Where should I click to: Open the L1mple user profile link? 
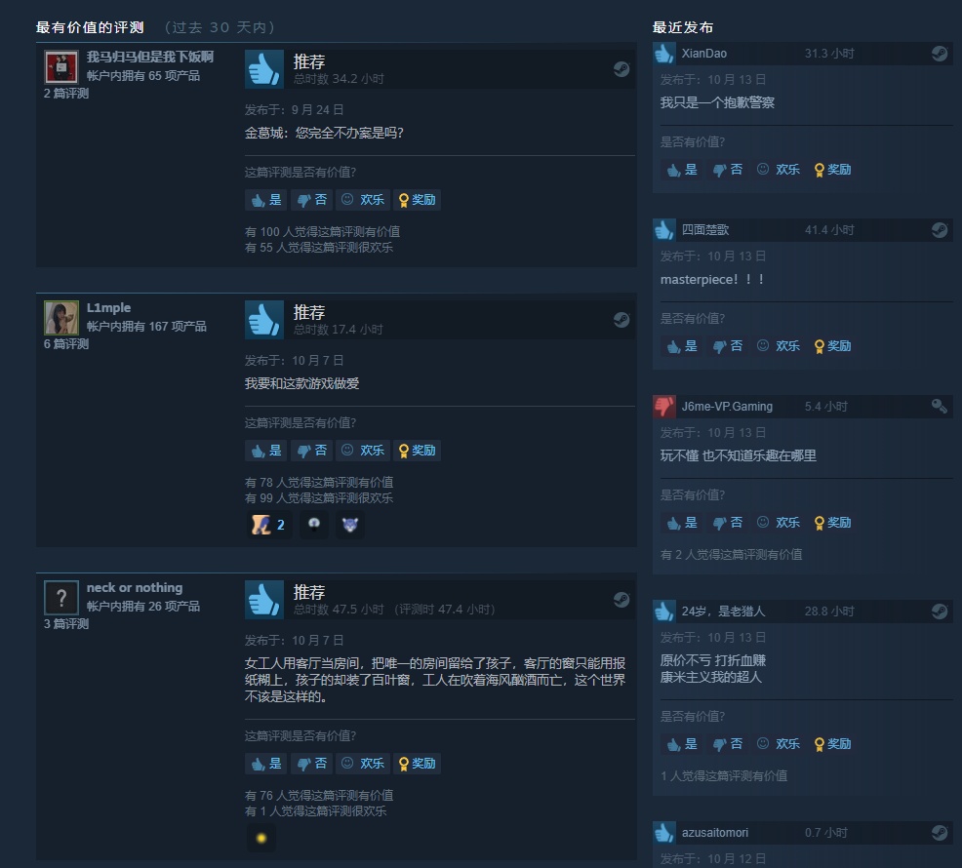pyautogui.click(x=108, y=308)
